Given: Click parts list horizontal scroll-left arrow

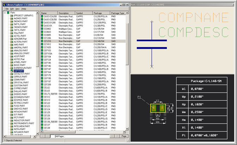Looking at the screenshot, I should 42,132.
